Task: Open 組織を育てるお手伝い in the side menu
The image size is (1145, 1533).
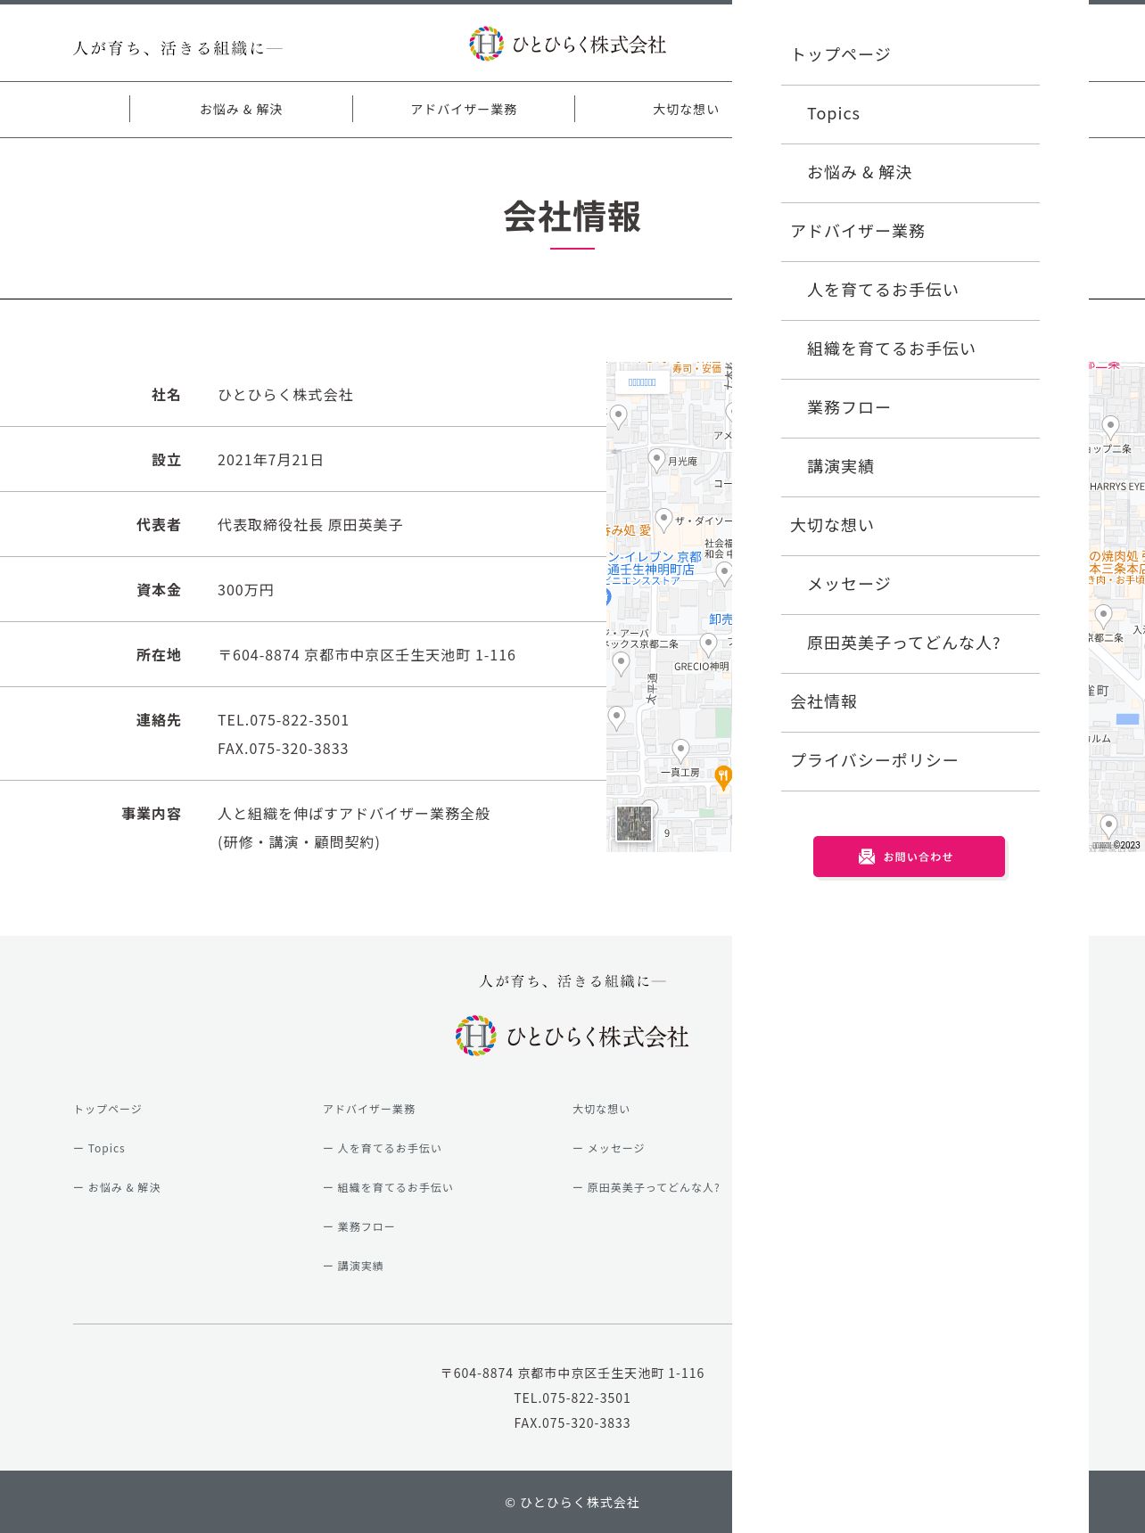Action: 910,349
